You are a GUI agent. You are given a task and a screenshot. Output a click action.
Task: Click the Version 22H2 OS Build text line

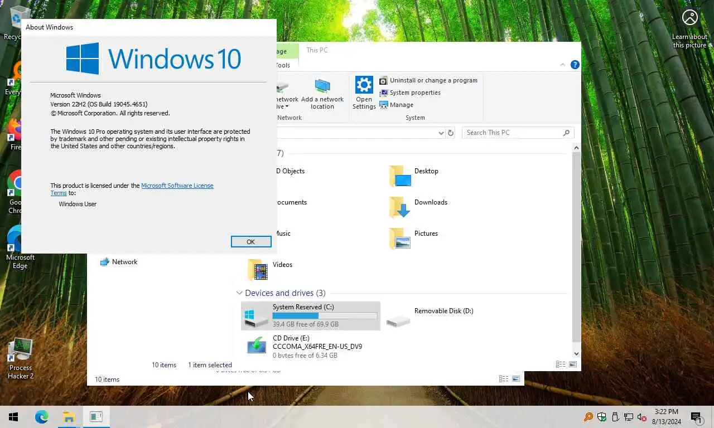tap(99, 104)
